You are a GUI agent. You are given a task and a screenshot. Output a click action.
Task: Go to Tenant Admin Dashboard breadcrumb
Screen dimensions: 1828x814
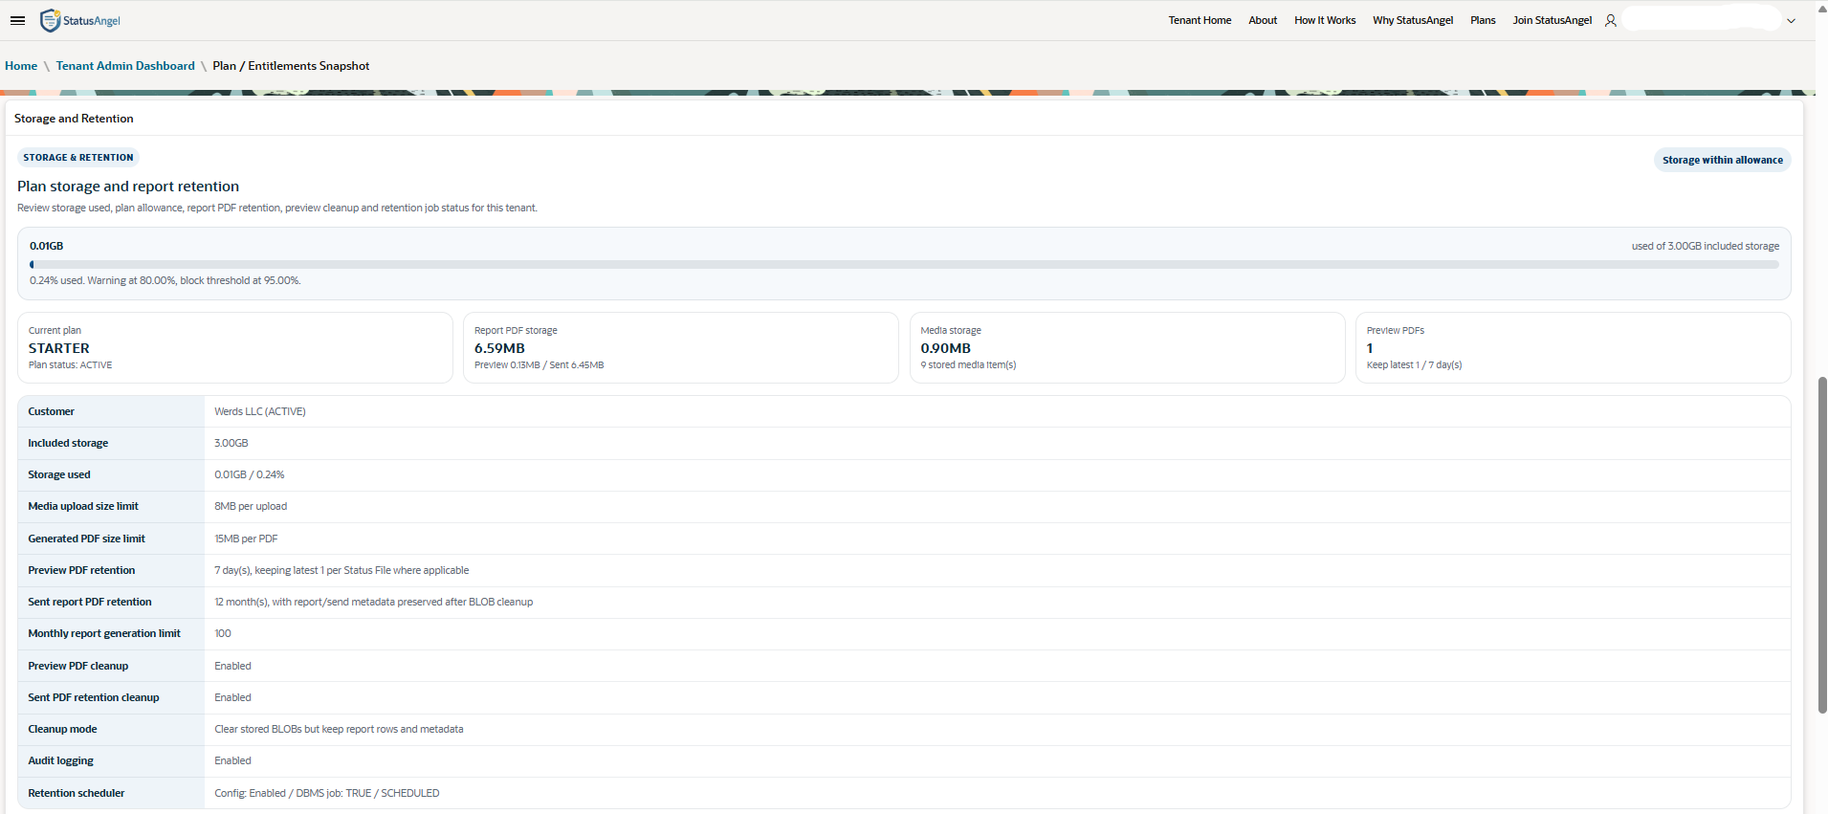coord(125,66)
